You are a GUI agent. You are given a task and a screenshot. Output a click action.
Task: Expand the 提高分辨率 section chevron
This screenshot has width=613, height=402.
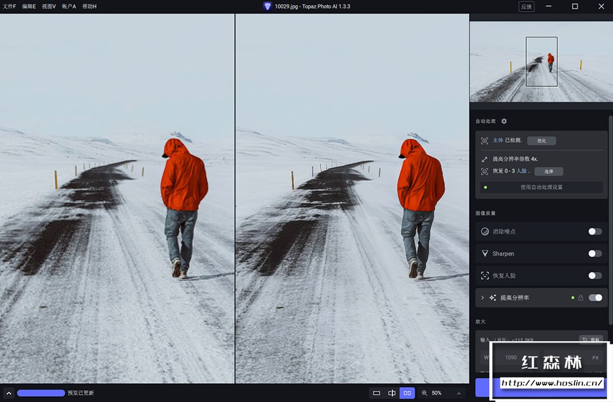click(482, 298)
